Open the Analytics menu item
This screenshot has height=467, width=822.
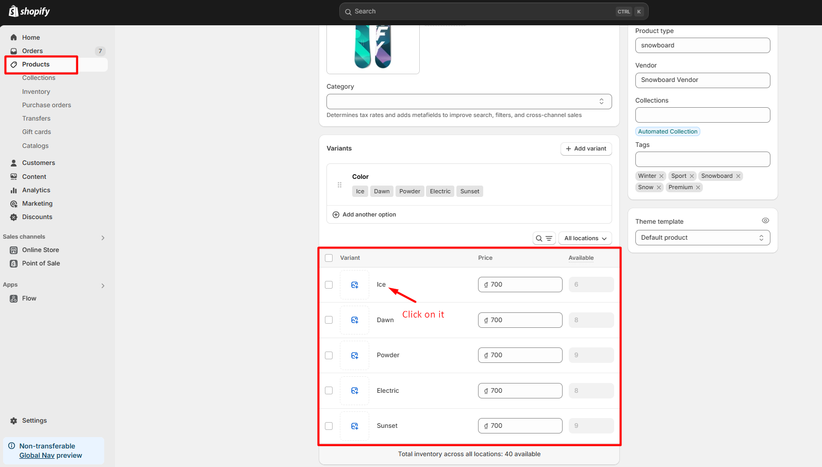coord(36,190)
